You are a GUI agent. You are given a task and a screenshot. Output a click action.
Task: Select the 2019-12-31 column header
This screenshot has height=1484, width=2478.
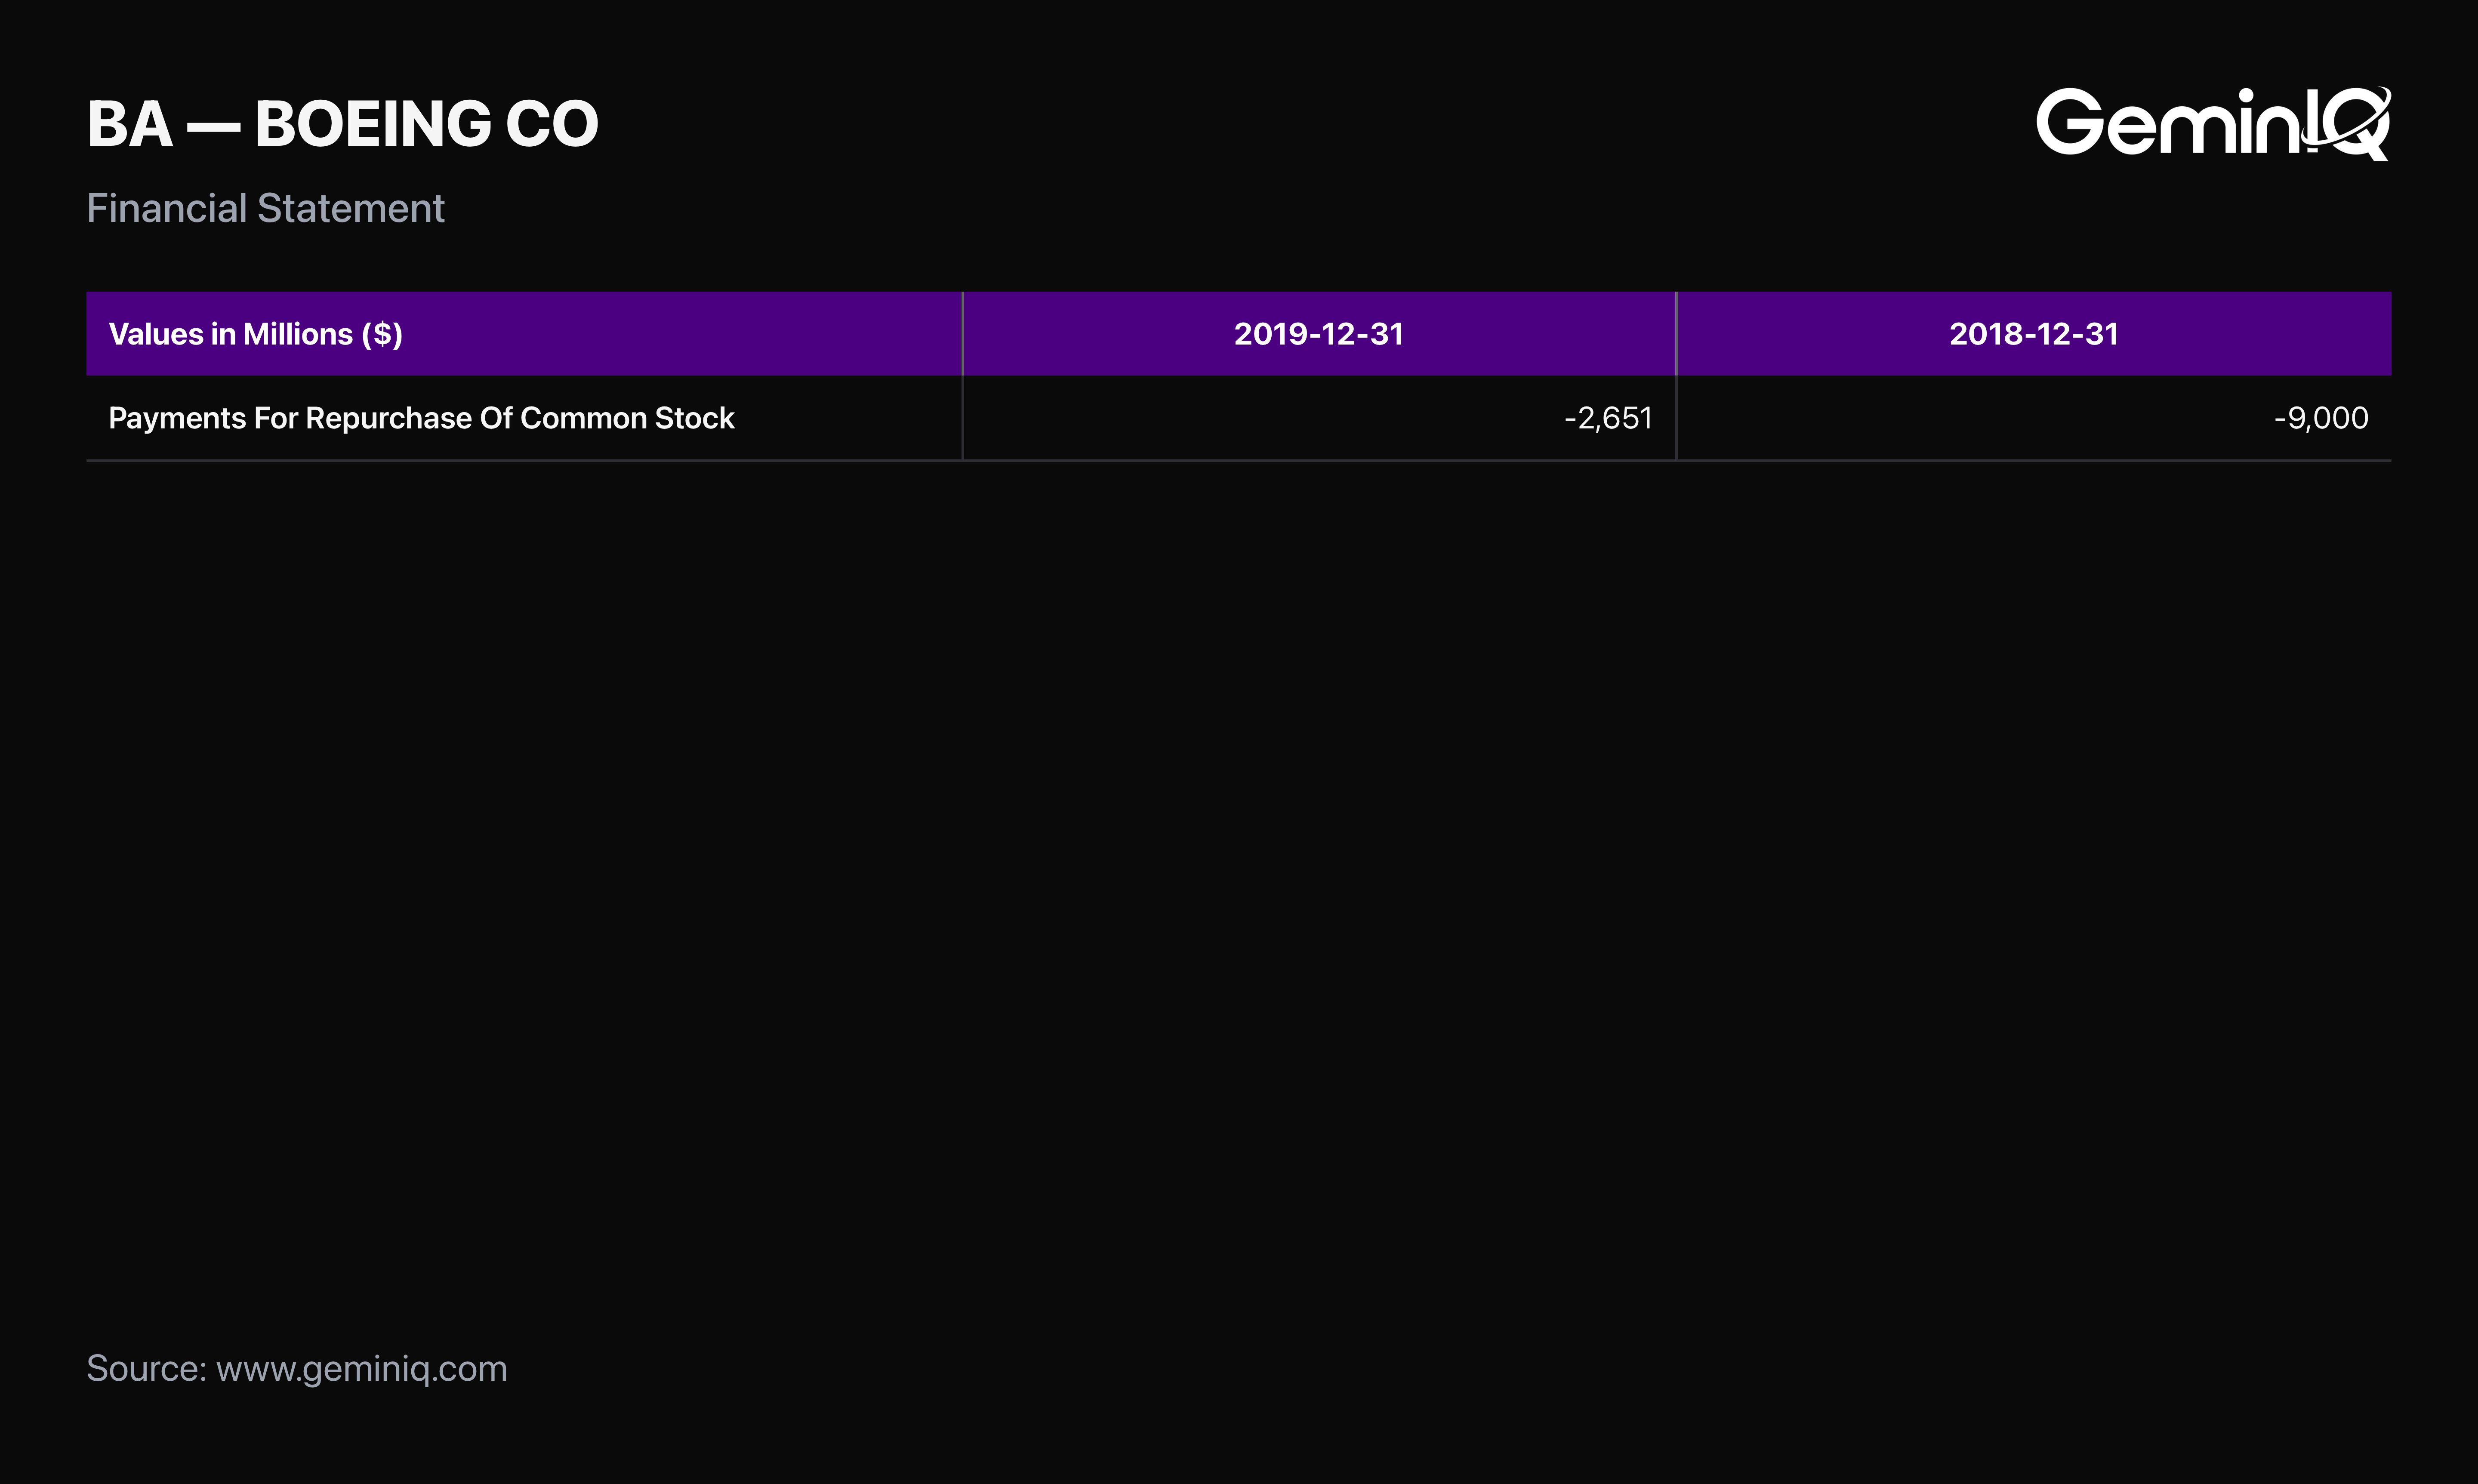[1319, 334]
